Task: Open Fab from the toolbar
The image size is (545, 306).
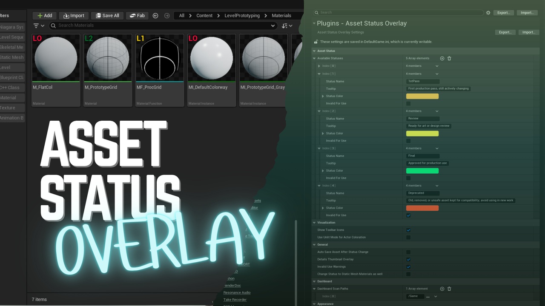Action: (x=137, y=16)
